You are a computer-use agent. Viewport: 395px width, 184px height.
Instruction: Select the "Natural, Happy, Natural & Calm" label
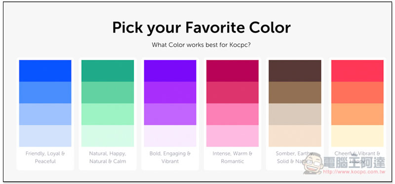pos(108,157)
